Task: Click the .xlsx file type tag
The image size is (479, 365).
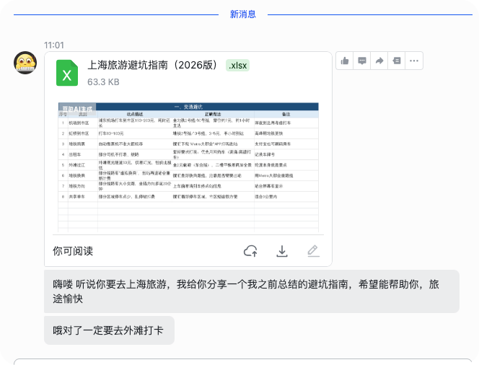Action: (x=237, y=66)
